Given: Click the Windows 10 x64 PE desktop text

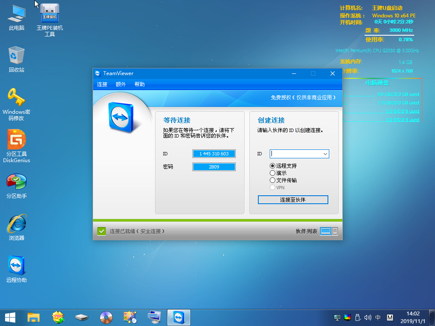Looking at the screenshot, I should click(x=394, y=16).
